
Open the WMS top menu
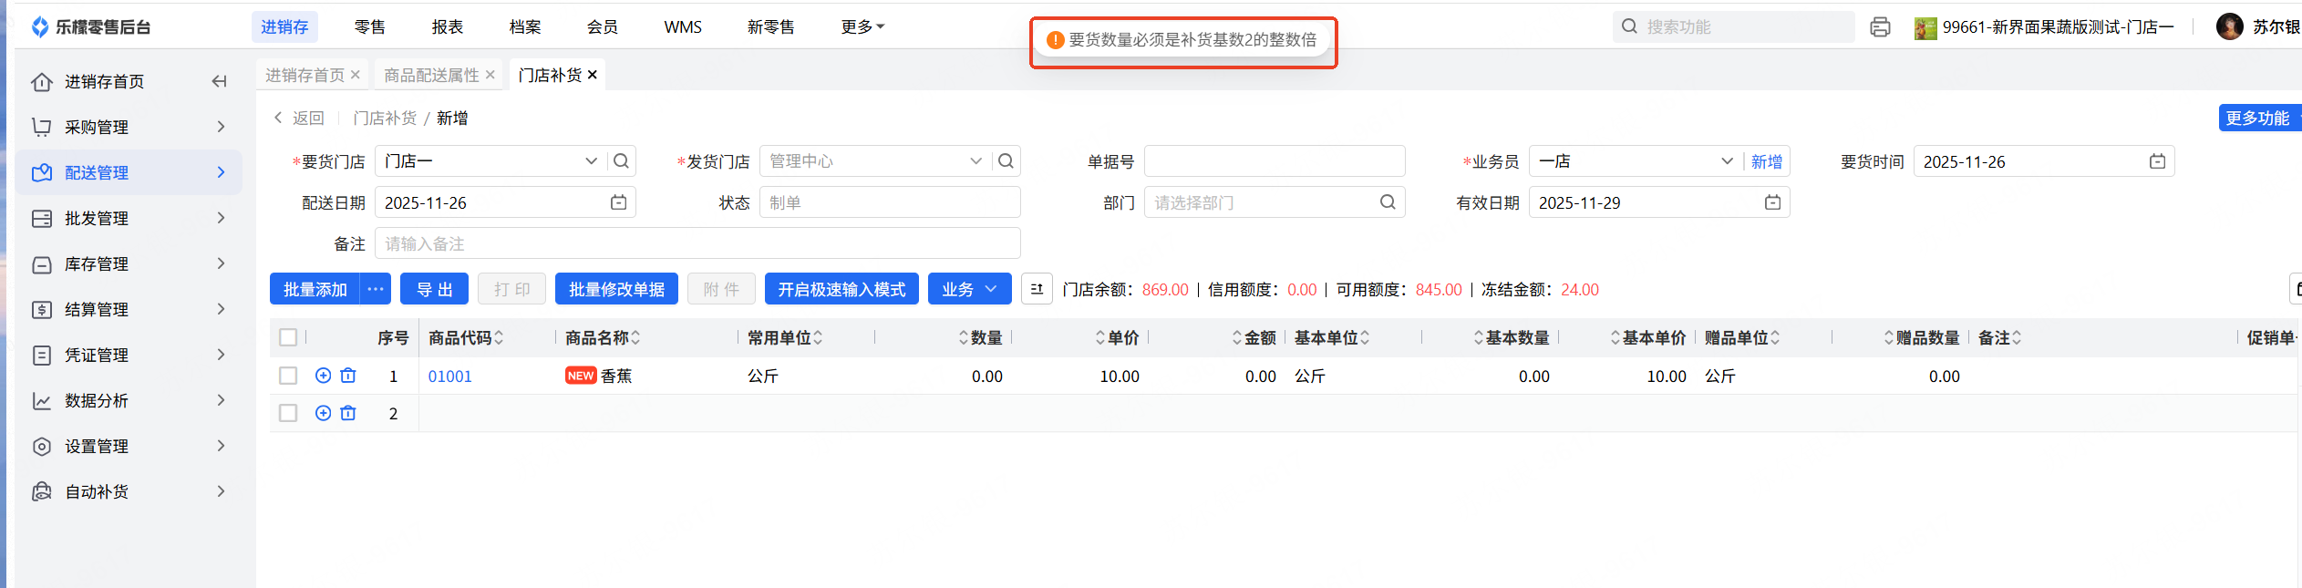(x=683, y=26)
